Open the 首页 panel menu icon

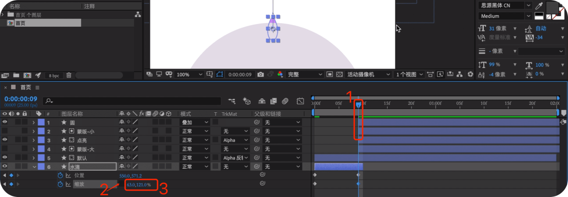(x=37, y=87)
